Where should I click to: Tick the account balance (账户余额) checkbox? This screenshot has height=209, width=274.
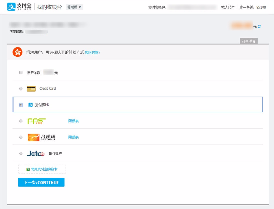click(21, 72)
